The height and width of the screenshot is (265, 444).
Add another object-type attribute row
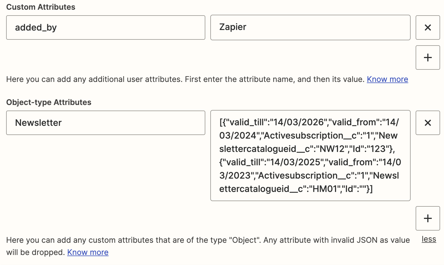(x=428, y=218)
